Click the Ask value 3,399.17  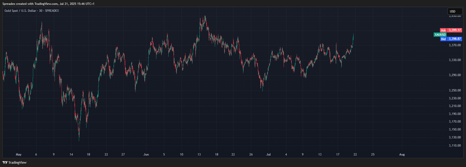tap(455, 30)
